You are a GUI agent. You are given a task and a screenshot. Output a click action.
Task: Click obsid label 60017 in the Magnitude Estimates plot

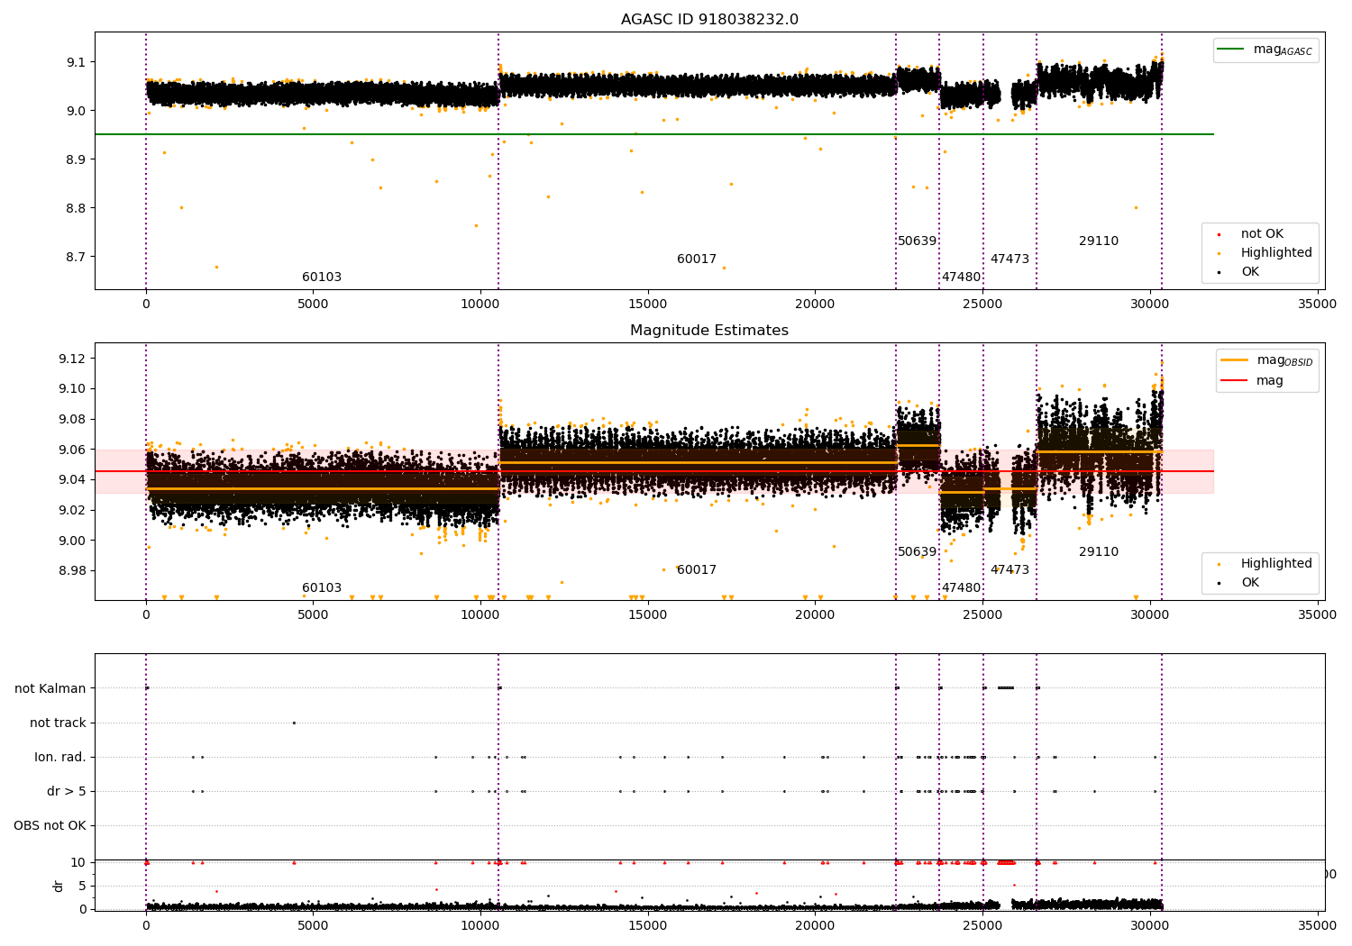tap(697, 570)
